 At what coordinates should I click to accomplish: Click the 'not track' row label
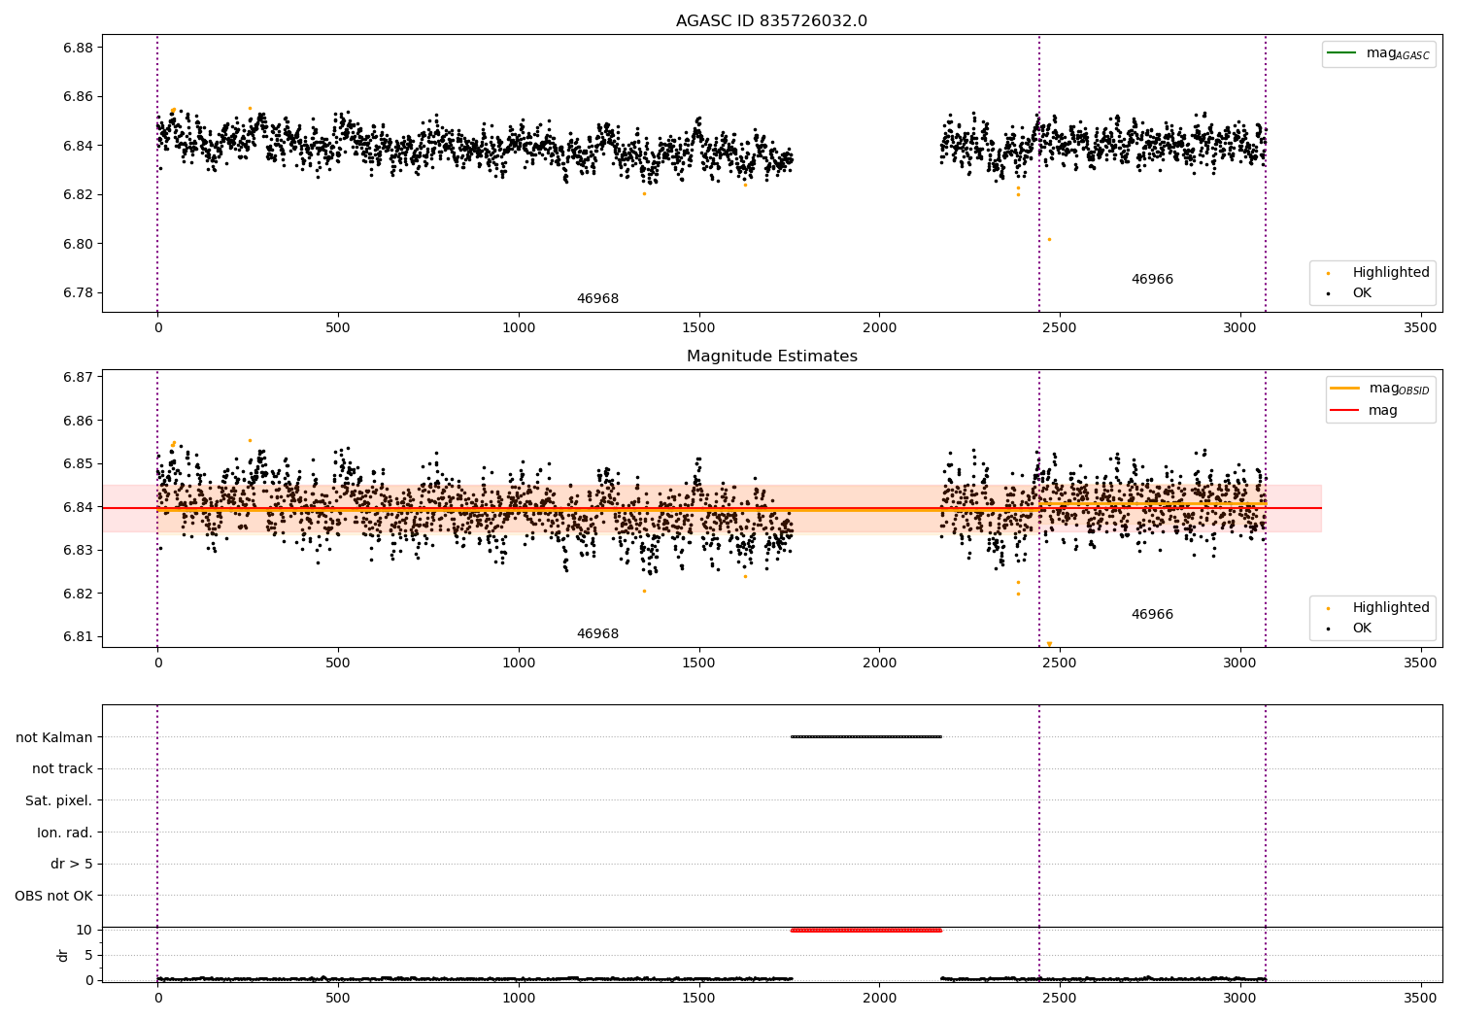(x=62, y=769)
